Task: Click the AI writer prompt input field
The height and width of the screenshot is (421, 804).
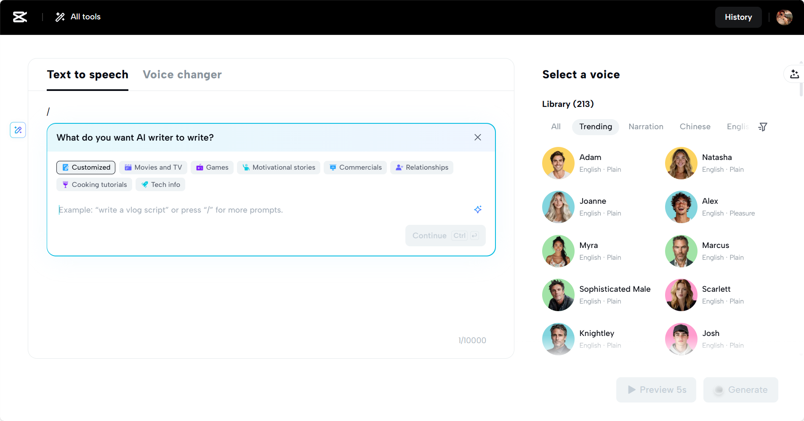Action: pos(261,210)
